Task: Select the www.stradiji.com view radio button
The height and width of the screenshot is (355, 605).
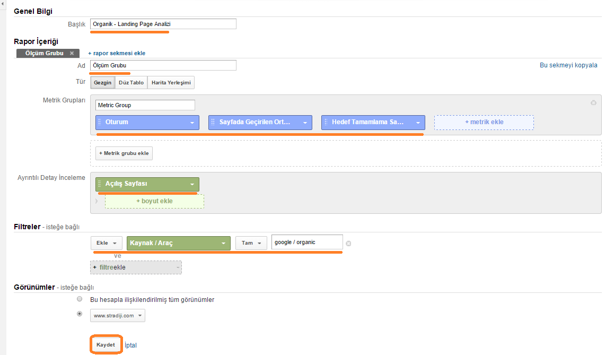Action: click(x=80, y=314)
